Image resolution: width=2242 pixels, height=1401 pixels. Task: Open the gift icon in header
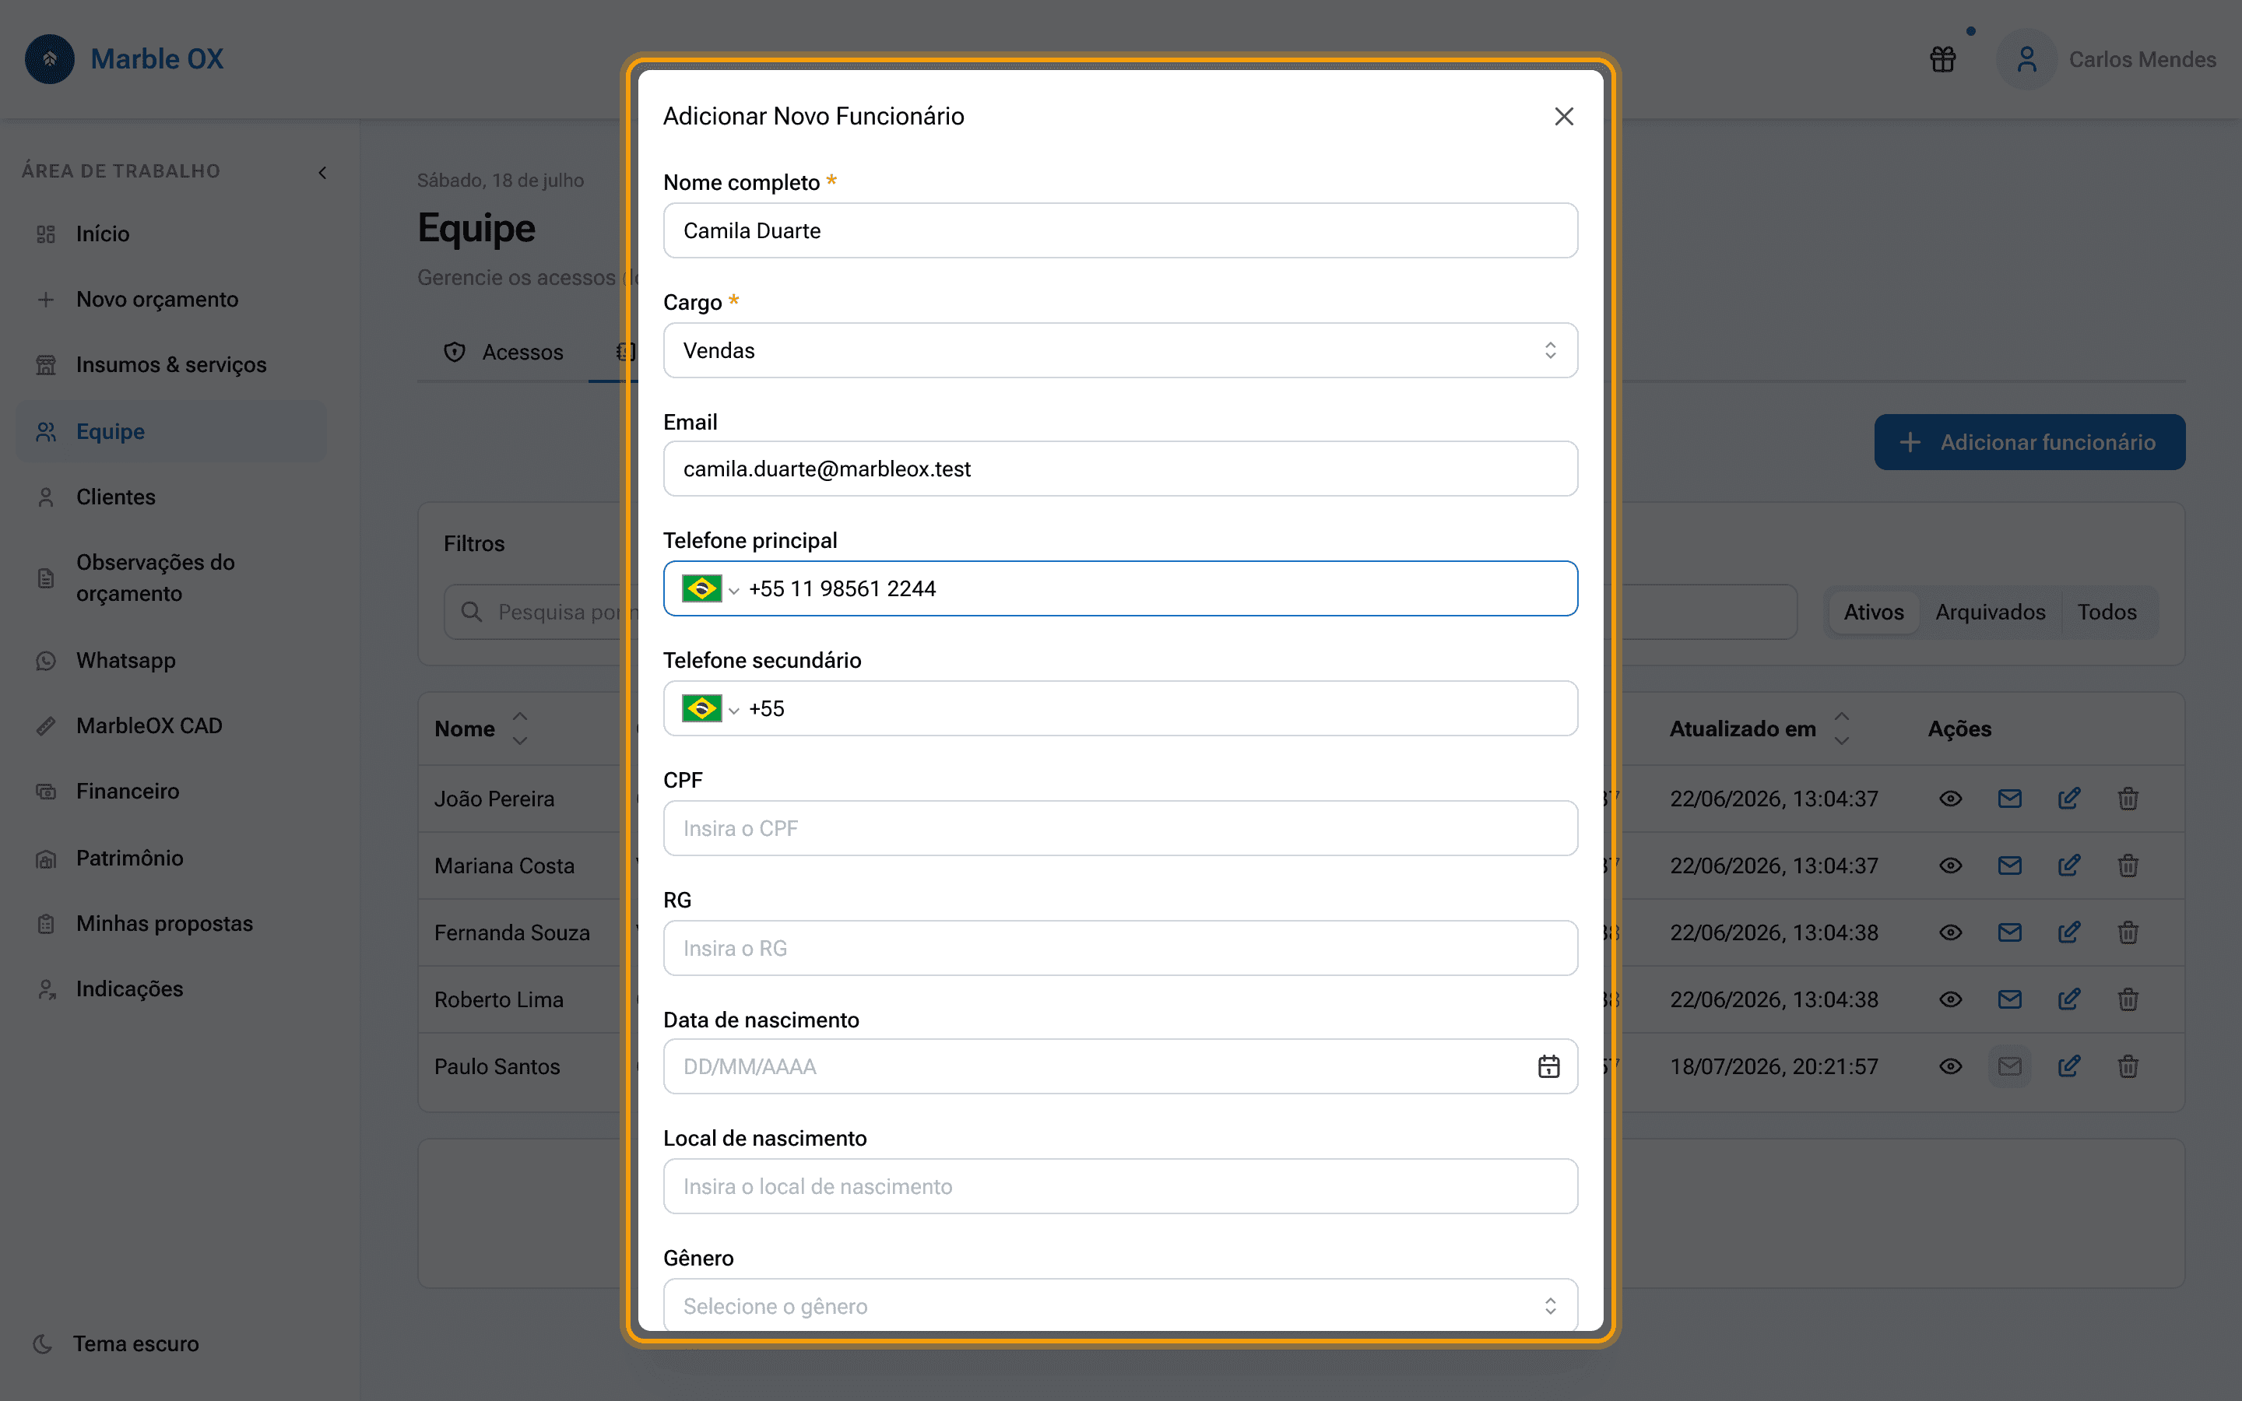[x=1943, y=59]
